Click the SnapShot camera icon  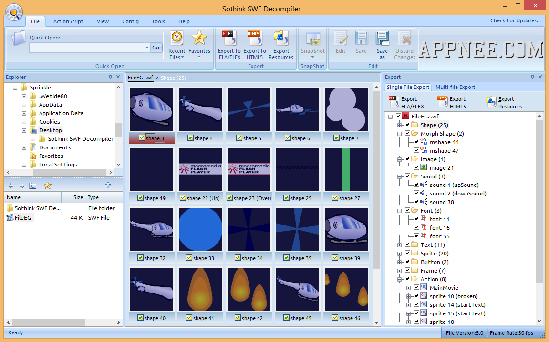[x=313, y=39]
